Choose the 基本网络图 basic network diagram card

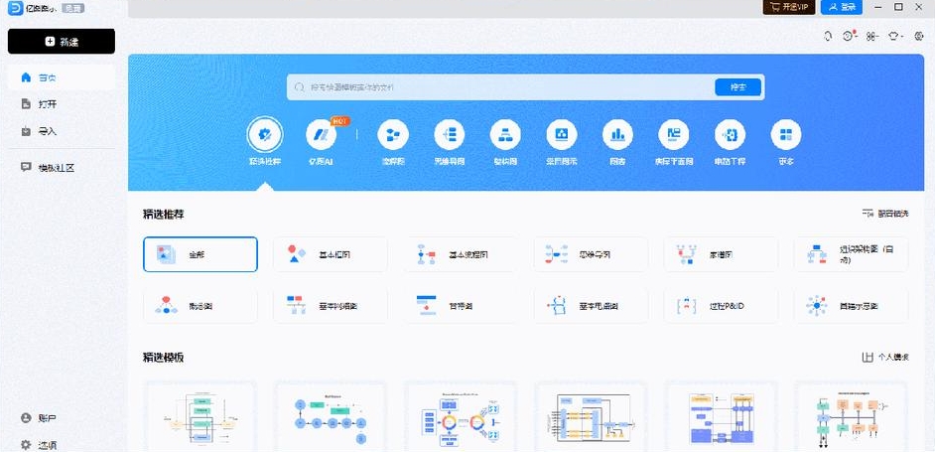331,306
